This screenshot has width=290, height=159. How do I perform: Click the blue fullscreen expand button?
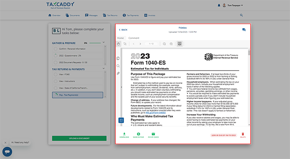point(121,120)
